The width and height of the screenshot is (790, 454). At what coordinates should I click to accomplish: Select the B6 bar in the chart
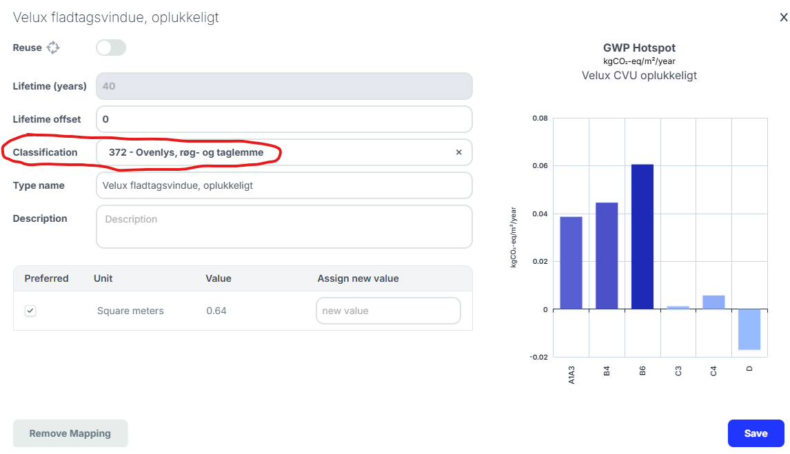[642, 236]
